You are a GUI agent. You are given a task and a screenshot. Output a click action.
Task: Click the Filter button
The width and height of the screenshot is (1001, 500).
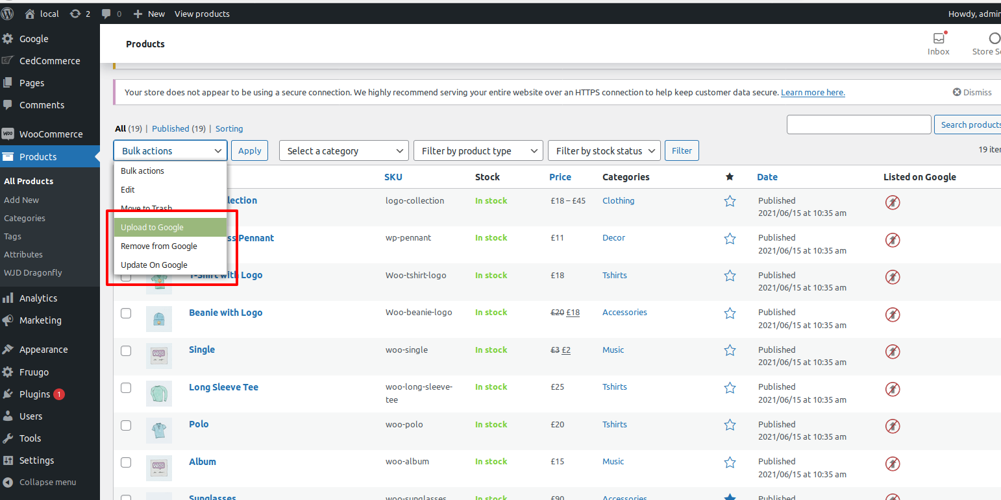click(682, 150)
